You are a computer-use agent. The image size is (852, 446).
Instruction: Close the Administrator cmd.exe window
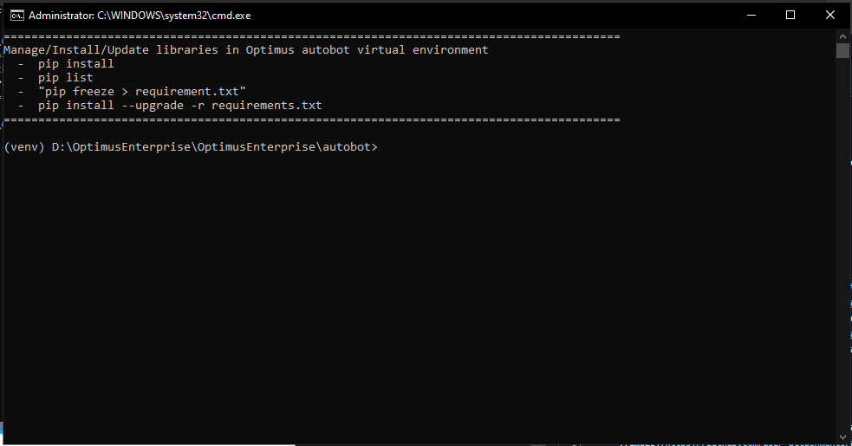(x=830, y=16)
